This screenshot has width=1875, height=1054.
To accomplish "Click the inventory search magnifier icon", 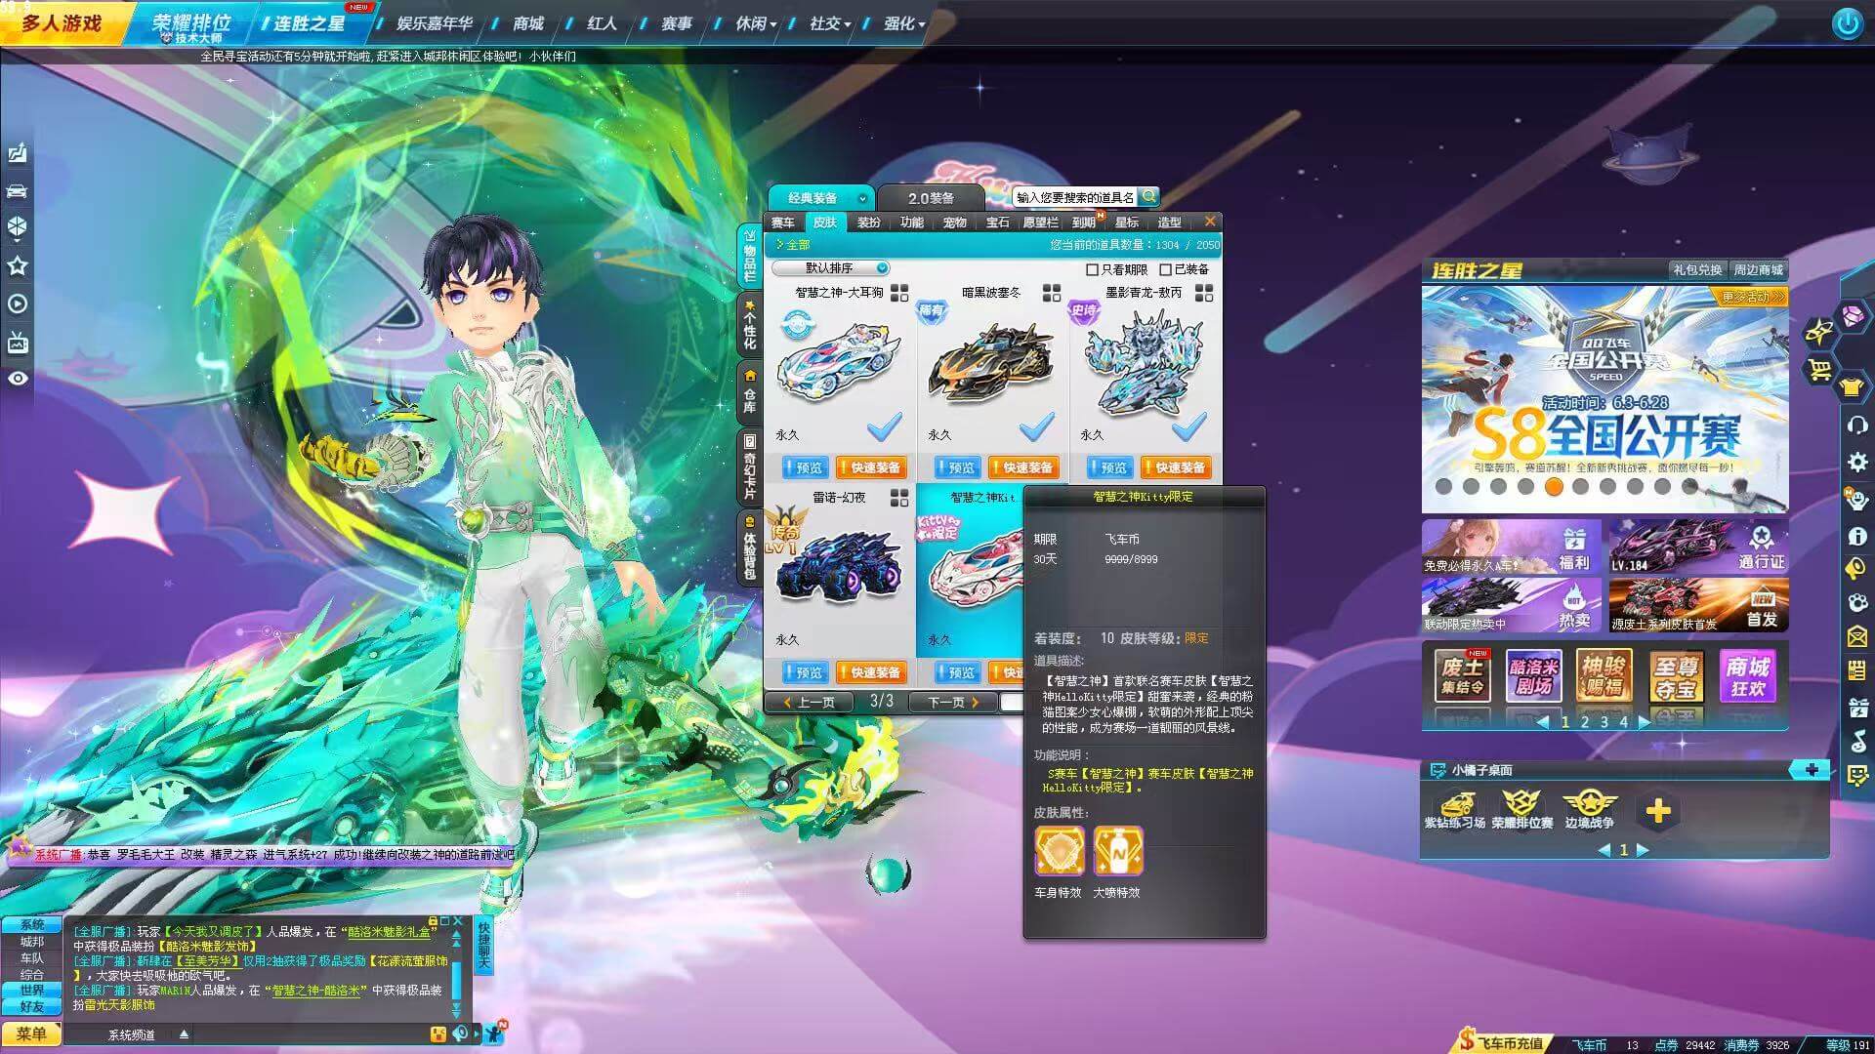I will coord(1147,196).
